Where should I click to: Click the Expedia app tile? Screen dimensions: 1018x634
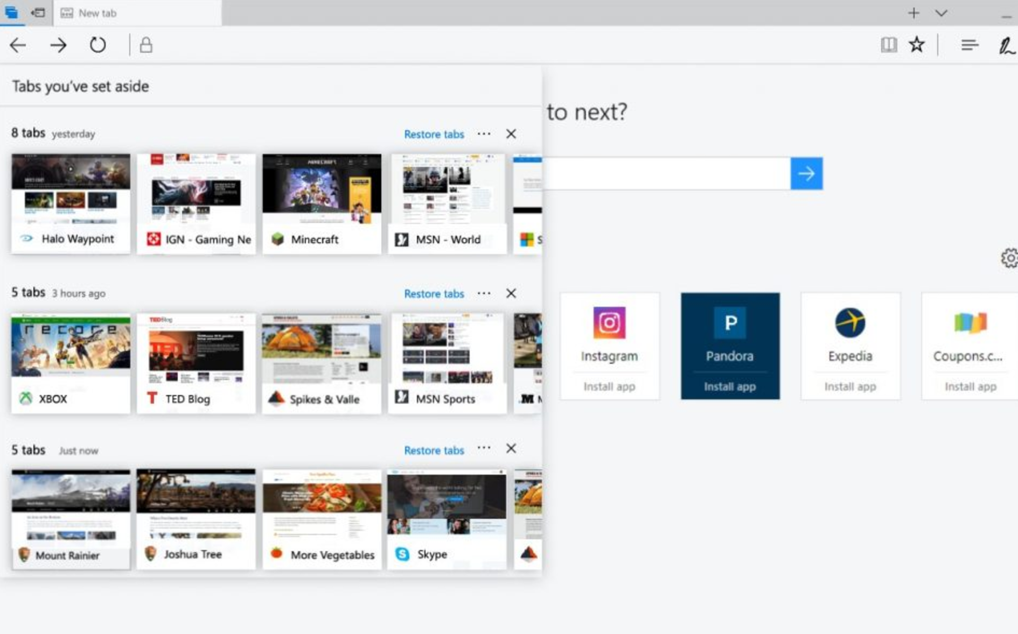[850, 346]
